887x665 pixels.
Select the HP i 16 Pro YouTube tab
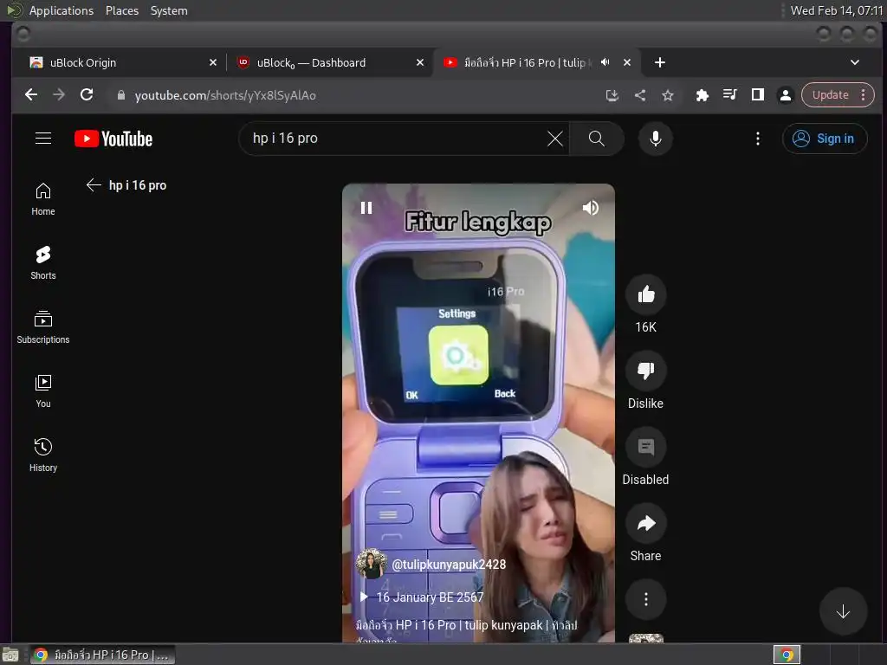526,62
